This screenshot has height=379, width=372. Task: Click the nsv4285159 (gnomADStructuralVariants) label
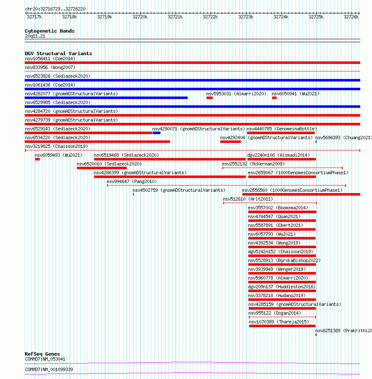[295, 304]
